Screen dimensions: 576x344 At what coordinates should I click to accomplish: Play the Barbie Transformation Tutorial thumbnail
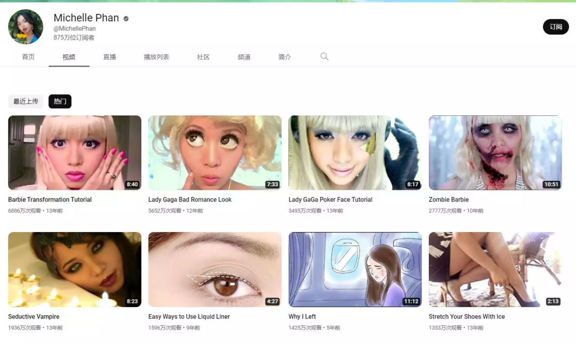74,153
